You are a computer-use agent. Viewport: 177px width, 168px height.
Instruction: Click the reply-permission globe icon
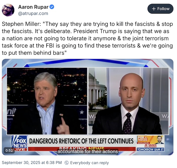pyautogui.click(x=67, y=163)
